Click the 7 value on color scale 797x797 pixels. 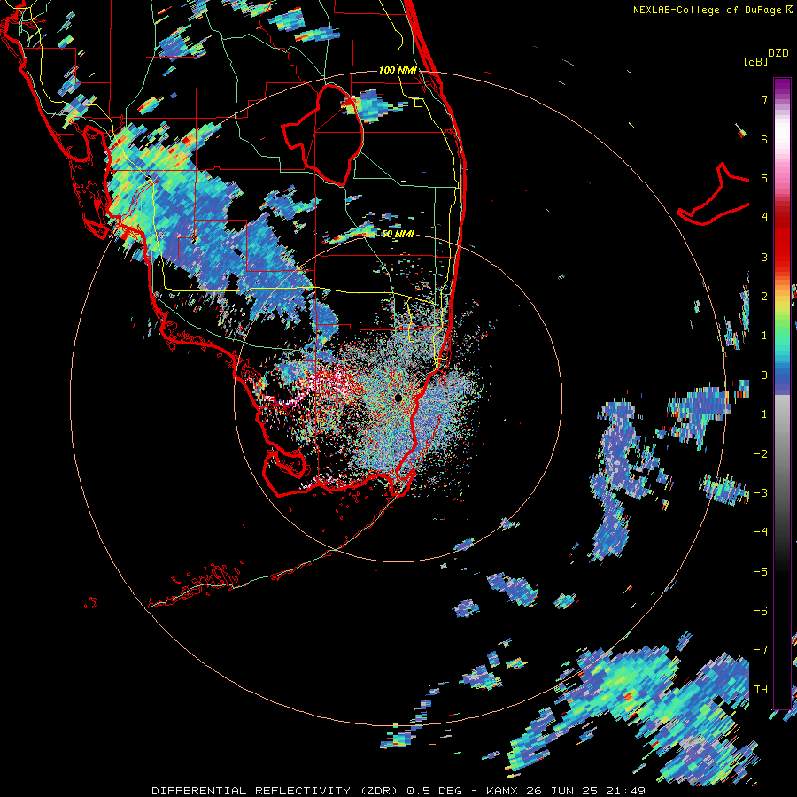click(764, 99)
